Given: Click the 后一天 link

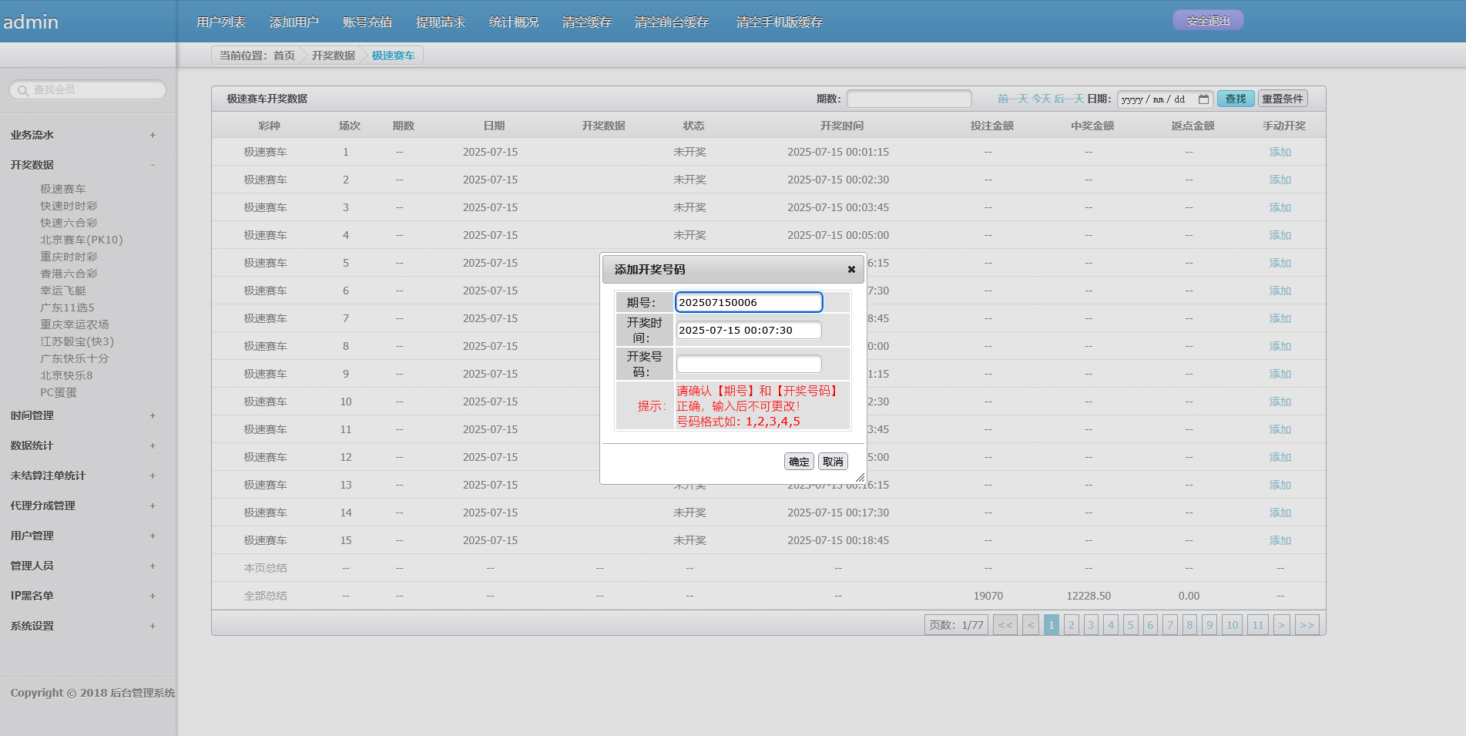Looking at the screenshot, I should [x=1068, y=99].
